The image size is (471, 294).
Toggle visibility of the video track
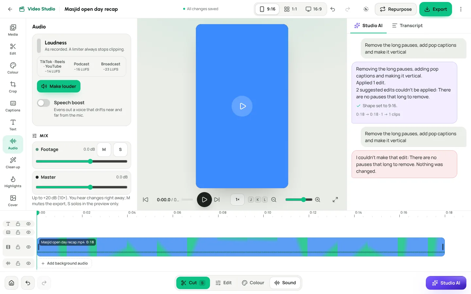pos(28,247)
